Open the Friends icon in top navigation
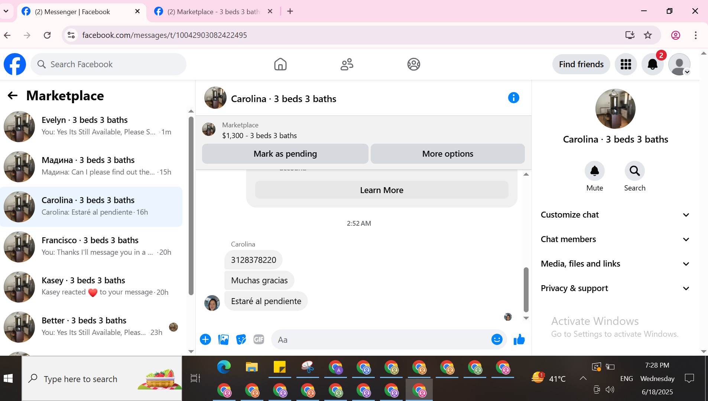Viewport: 708px width, 401px height. click(347, 64)
